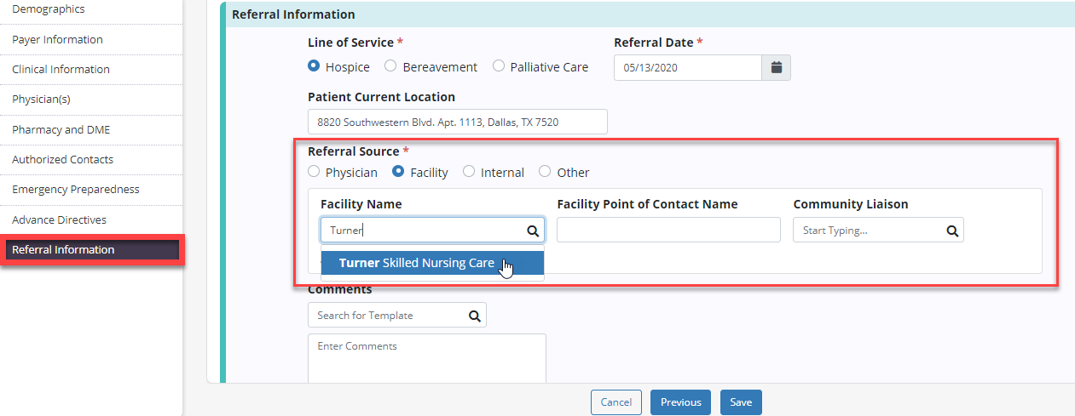The width and height of the screenshot is (1075, 416).
Task: Click the Facility Name search magnifier icon
Action: (533, 231)
